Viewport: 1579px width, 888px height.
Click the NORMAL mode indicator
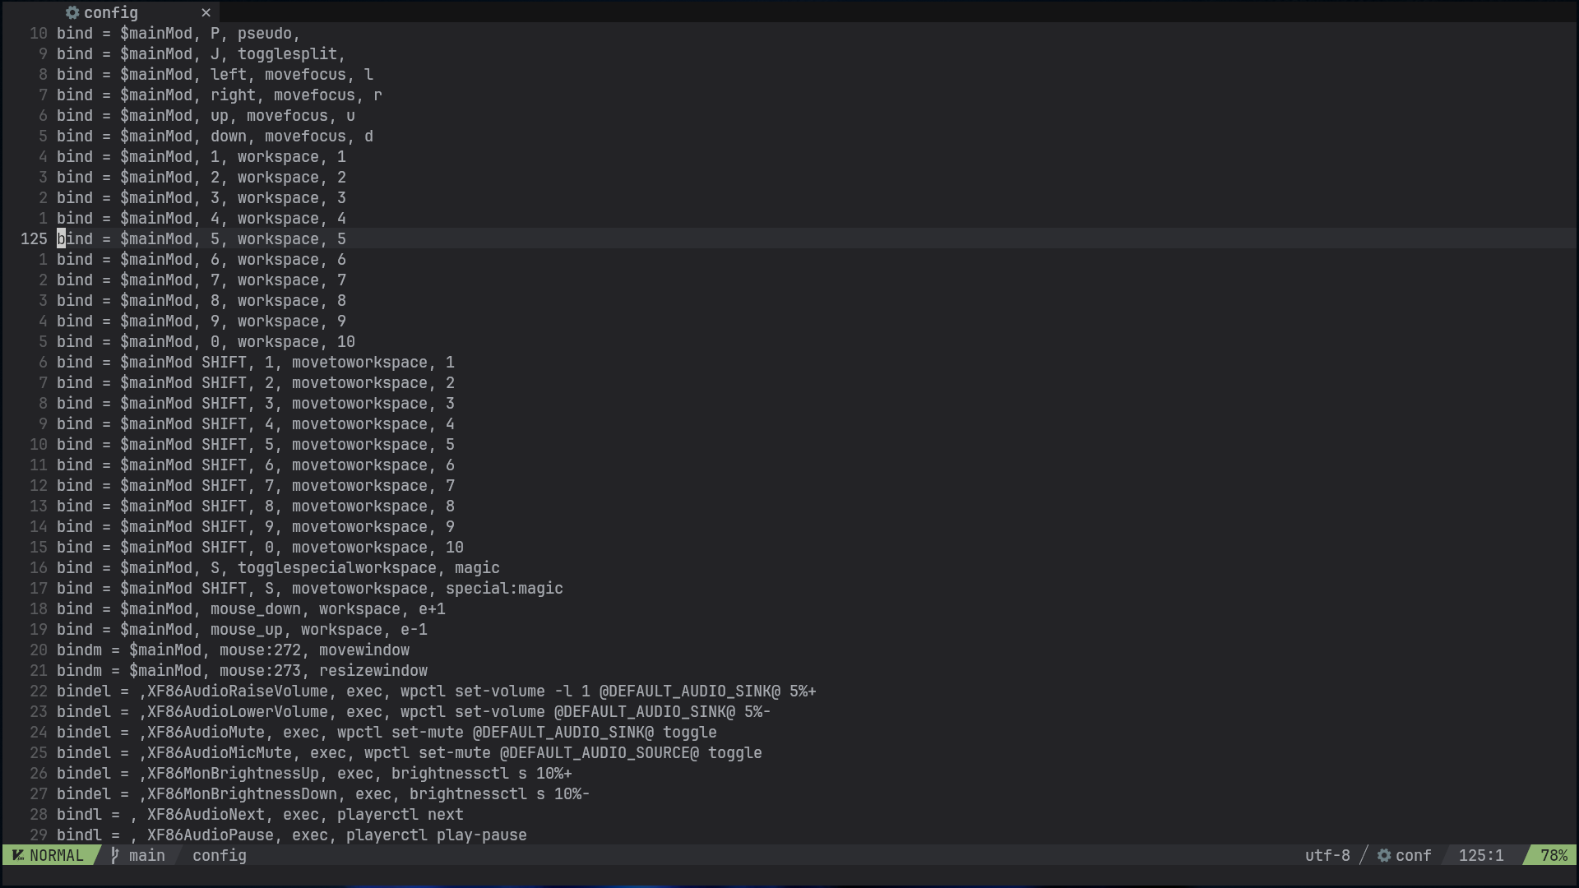56,855
